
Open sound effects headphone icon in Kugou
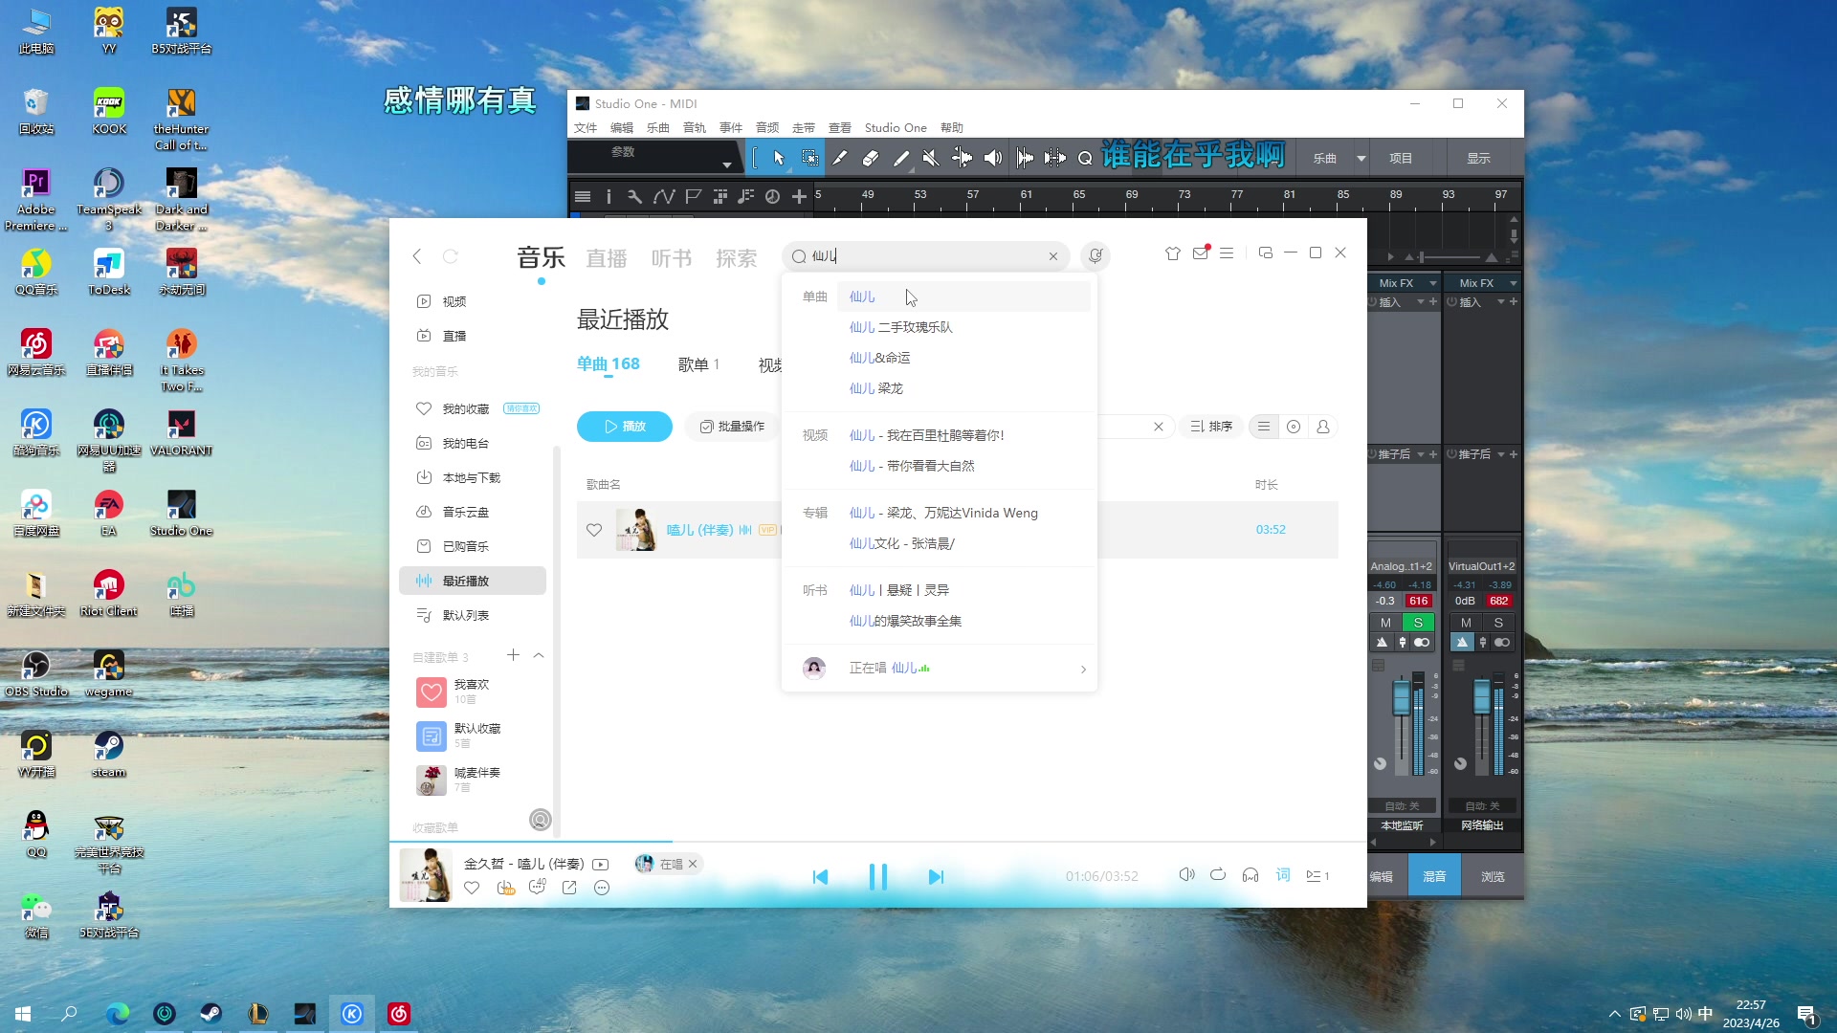pyautogui.click(x=1250, y=874)
